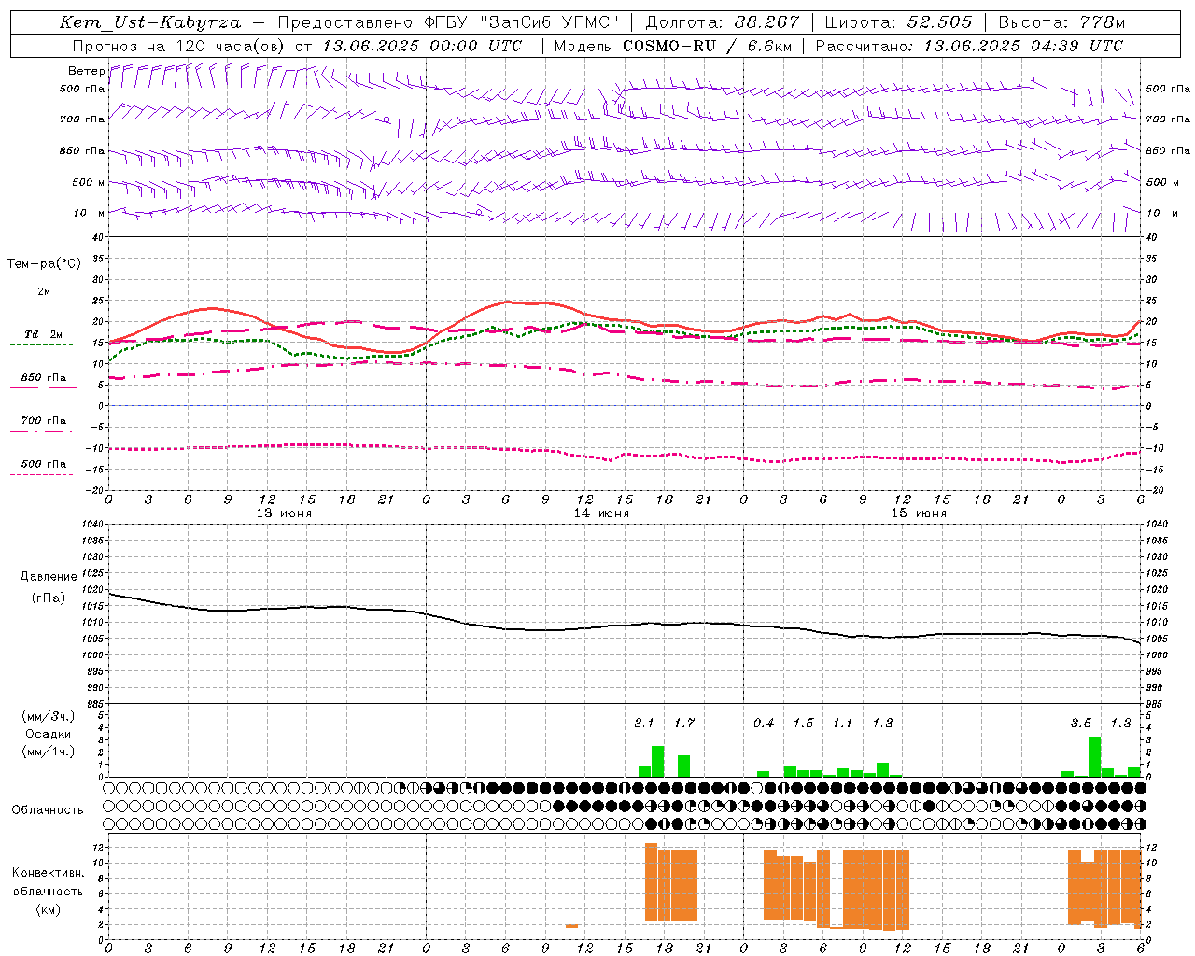Click the 500 гПа legend in temperature panel

point(44,464)
